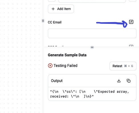The width and height of the screenshot is (139, 113).
Task: Click the Output error message text
Action: pyautogui.click(x=89, y=94)
